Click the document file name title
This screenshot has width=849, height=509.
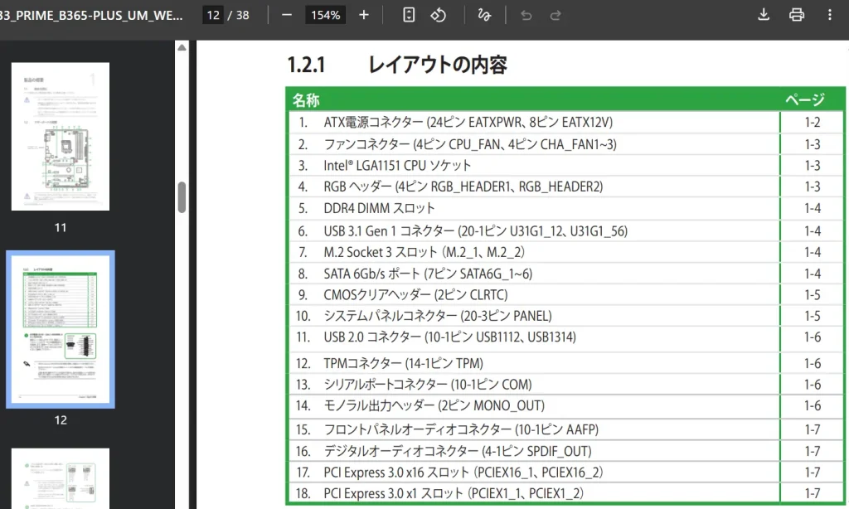[91, 15]
